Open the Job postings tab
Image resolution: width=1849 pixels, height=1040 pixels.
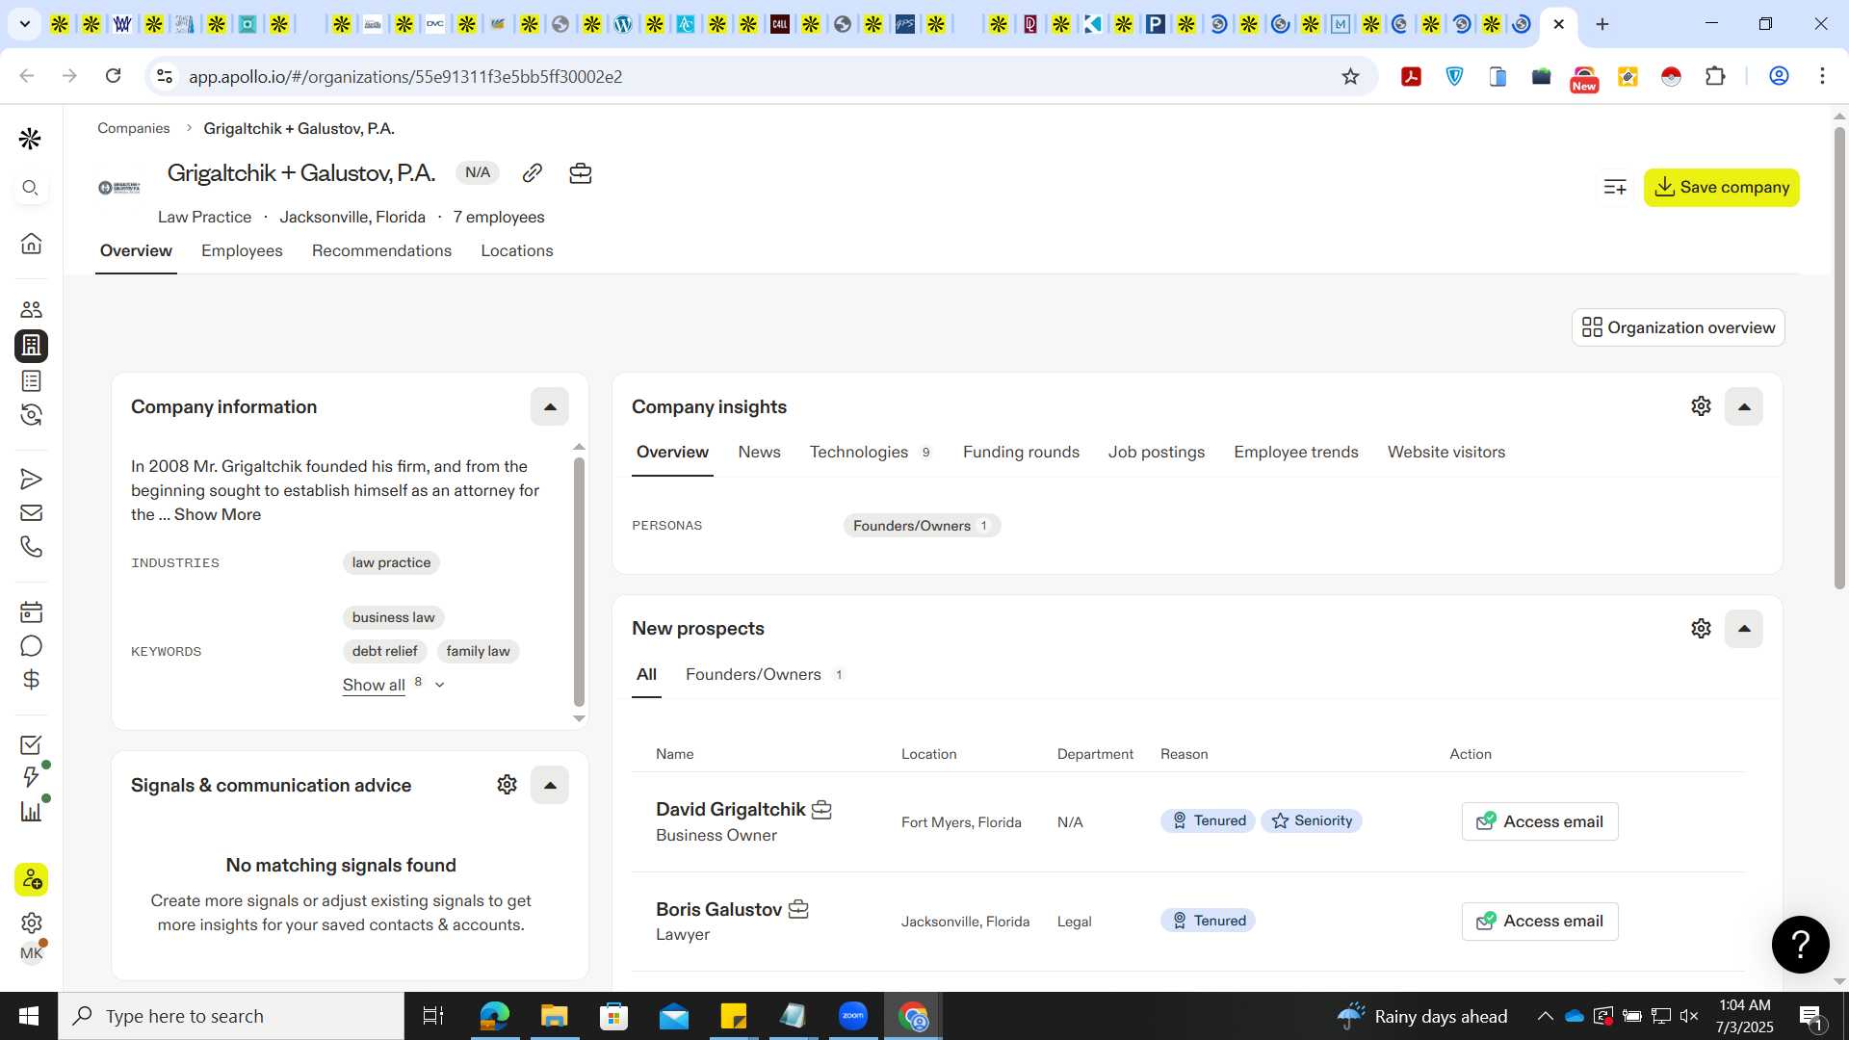click(x=1156, y=452)
